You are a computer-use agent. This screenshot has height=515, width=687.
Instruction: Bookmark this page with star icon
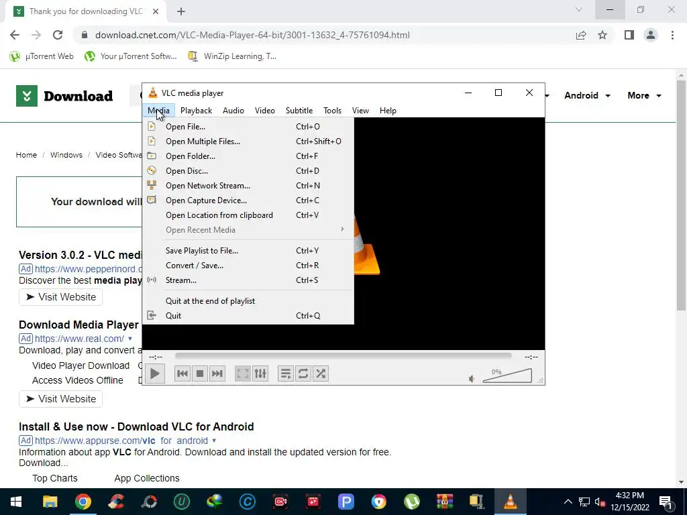click(602, 35)
